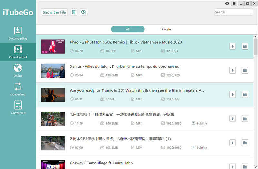Screen dimensions: 258x169
Task: Play the Titanic in 3D video
Action: pyautogui.click(x=233, y=94)
